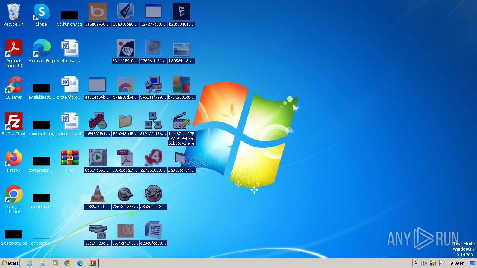477x268 pixels.
Task: Select the 59a943ed5... folder icon
Action: click(x=126, y=121)
